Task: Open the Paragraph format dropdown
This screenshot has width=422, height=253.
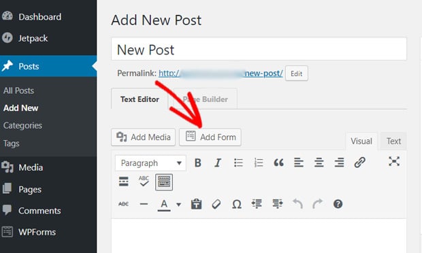Action: (150, 163)
